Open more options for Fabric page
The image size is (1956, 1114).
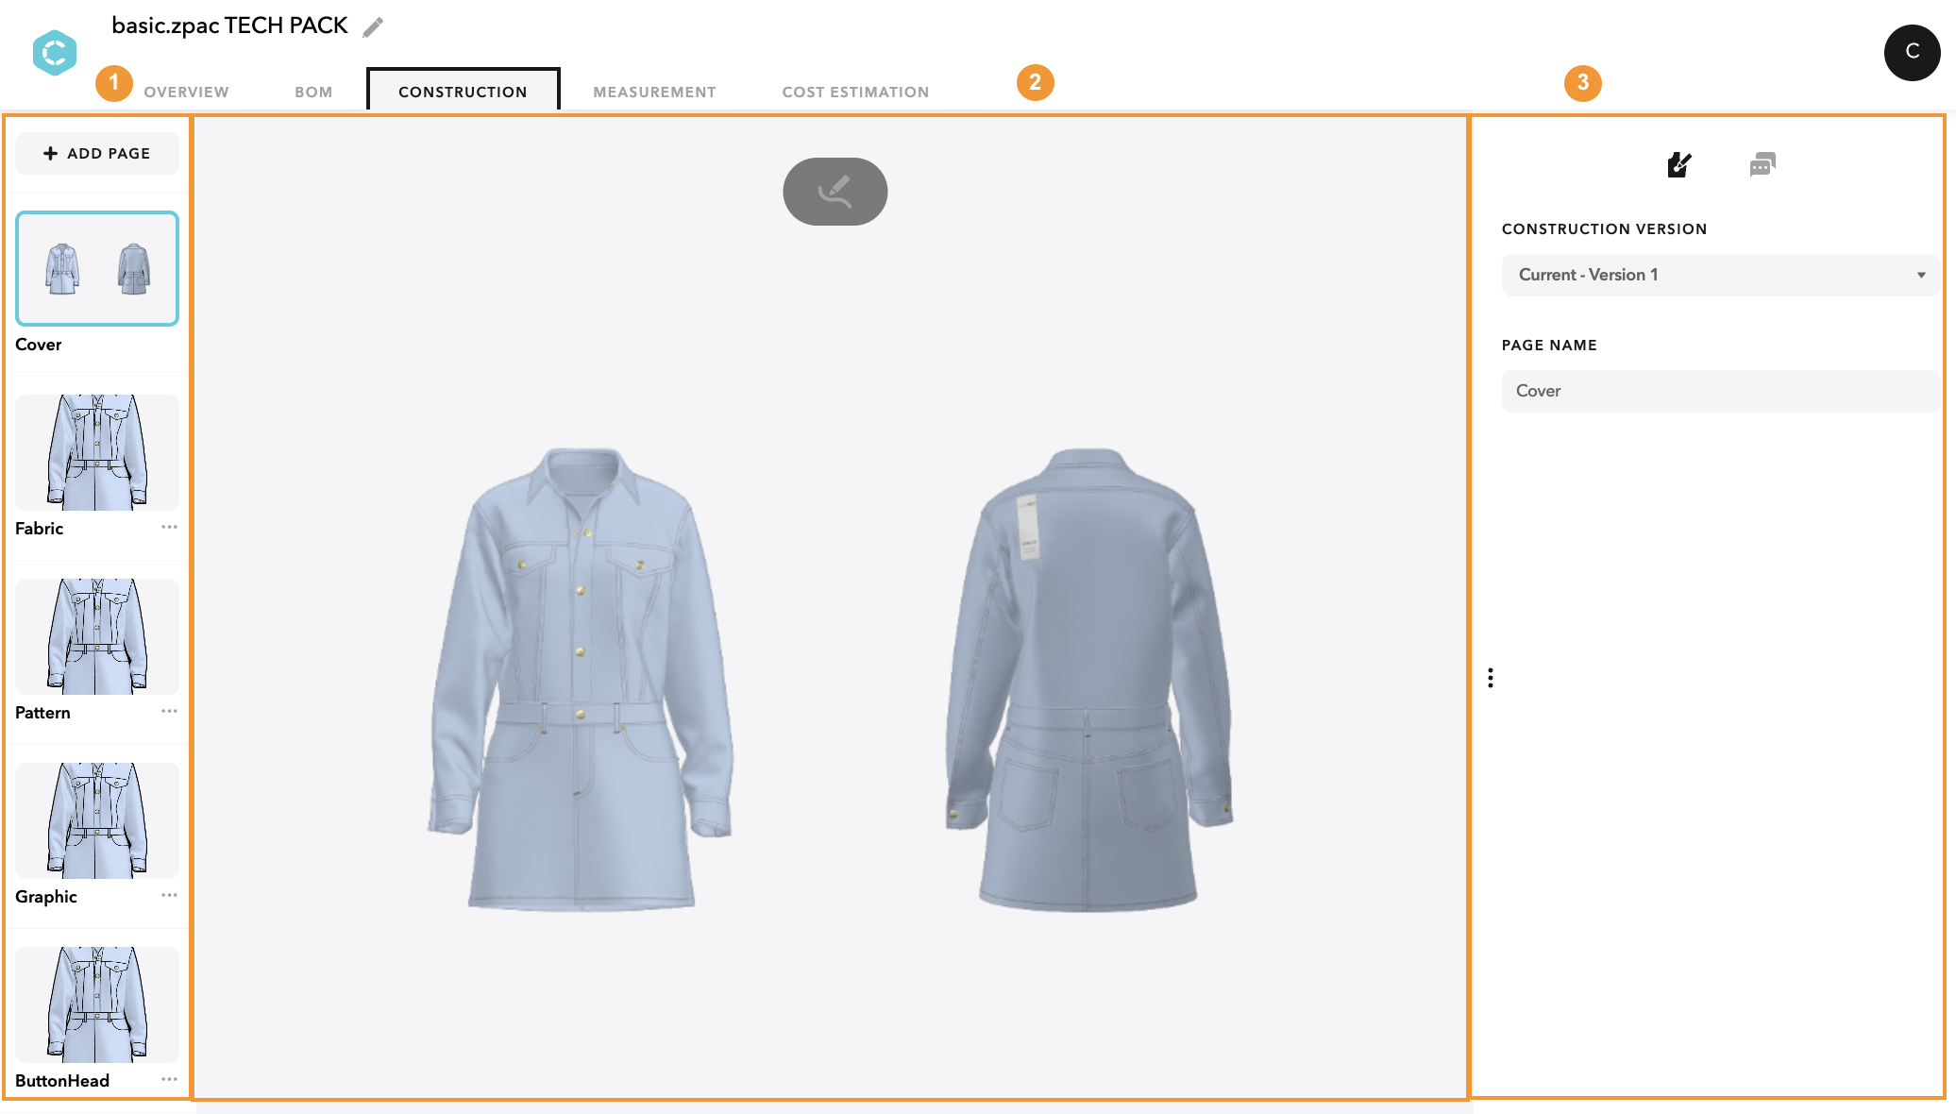tap(169, 528)
